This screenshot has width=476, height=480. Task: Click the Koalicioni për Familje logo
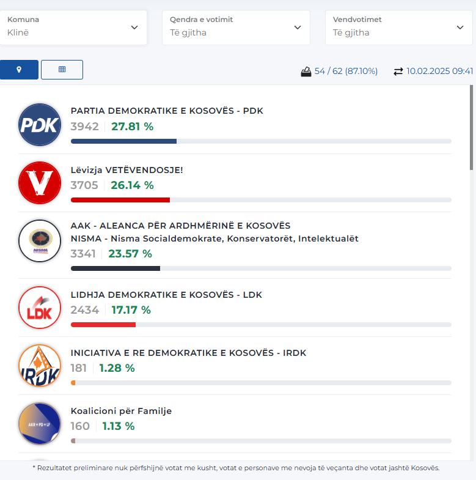click(40, 424)
